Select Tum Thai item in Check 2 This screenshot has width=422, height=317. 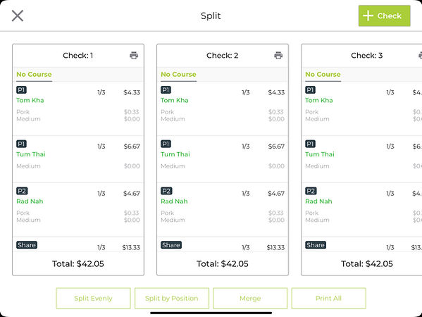pyautogui.click(x=175, y=154)
